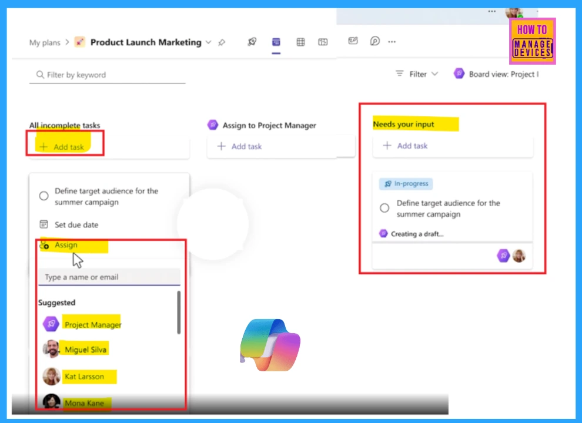
Task: Switch to the Grid view icon
Action: pos(300,42)
